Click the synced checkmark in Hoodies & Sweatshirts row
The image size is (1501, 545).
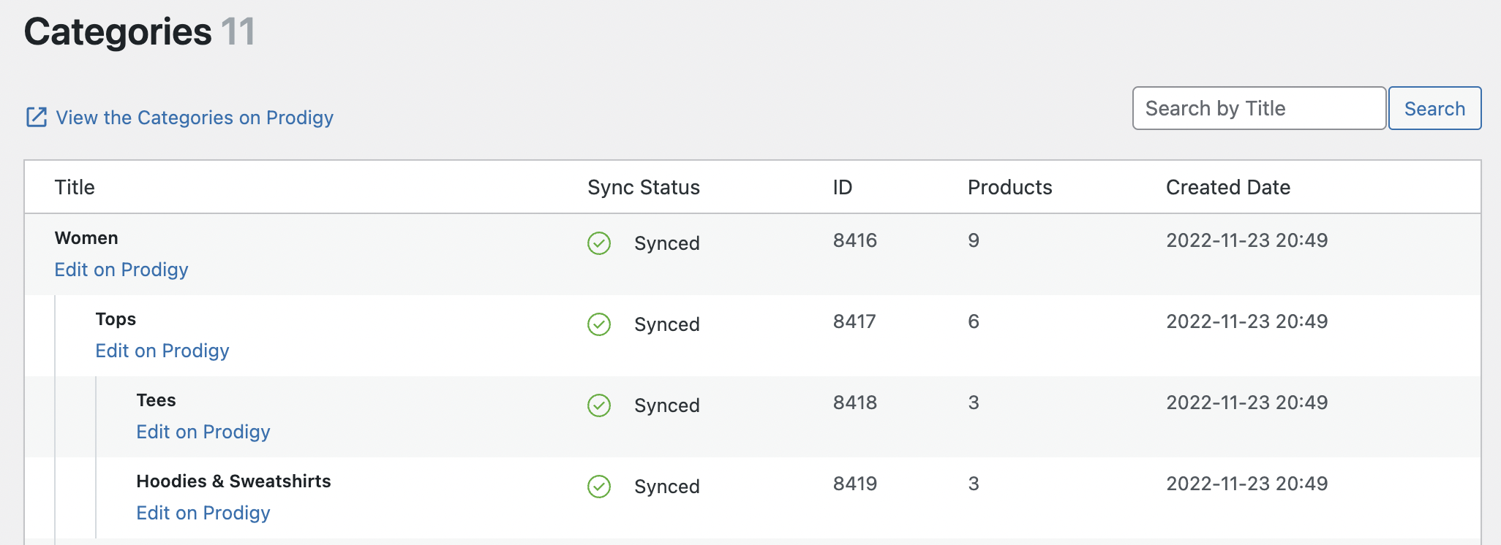tap(599, 487)
